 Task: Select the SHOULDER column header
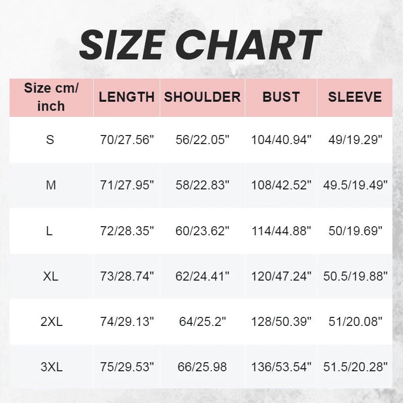[x=203, y=97]
